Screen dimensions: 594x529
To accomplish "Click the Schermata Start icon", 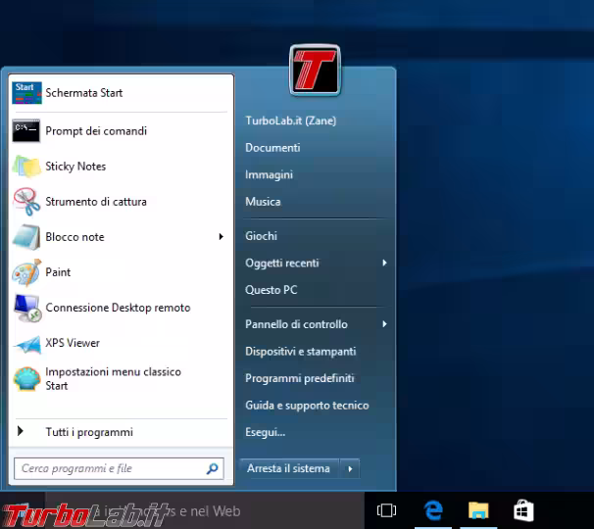I will [26, 93].
